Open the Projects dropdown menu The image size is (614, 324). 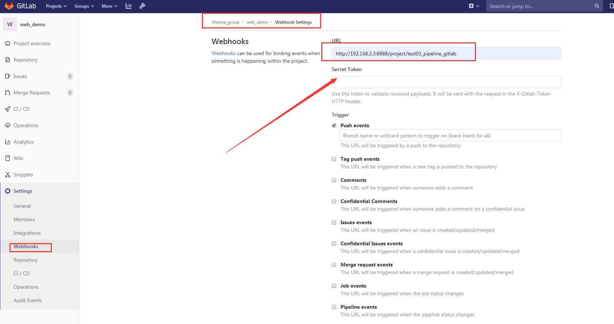(56, 6)
